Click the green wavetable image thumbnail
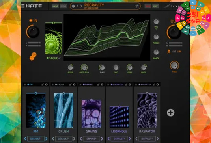211x143 pixels. (54, 39)
